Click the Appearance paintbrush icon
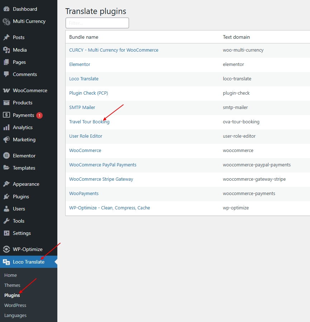Screen dimensions: 310x322 [x=6, y=184]
